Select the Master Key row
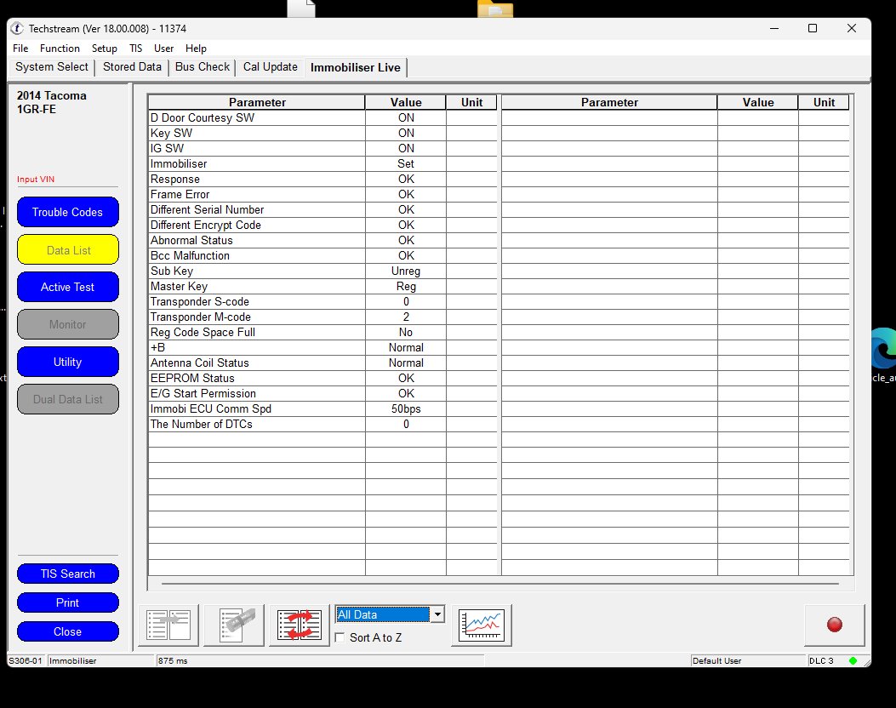The image size is (896, 708). click(322, 286)
